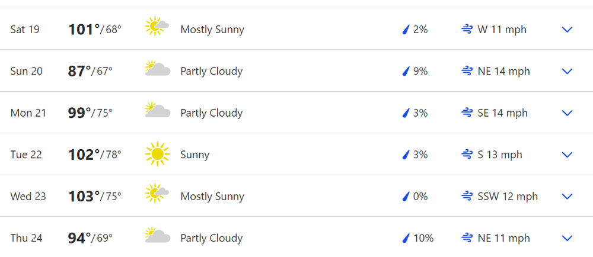Click the 103° high temperature for Wed 23
The height and width of the screenshot is (257, 593).
pos(84,196)
